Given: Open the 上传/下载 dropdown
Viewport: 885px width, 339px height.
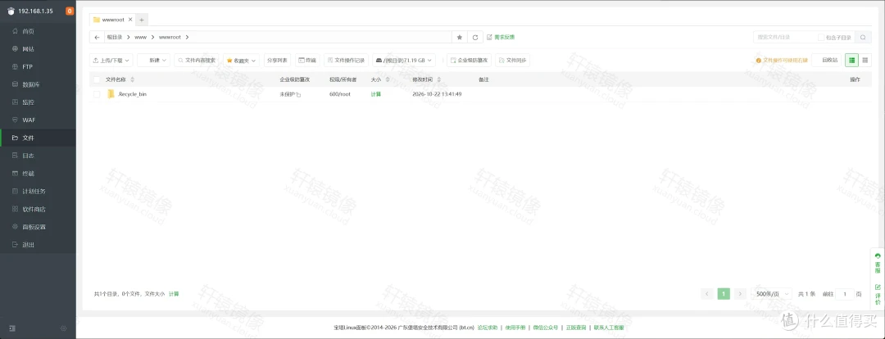Looking at the screenshot, I should 111,61.
